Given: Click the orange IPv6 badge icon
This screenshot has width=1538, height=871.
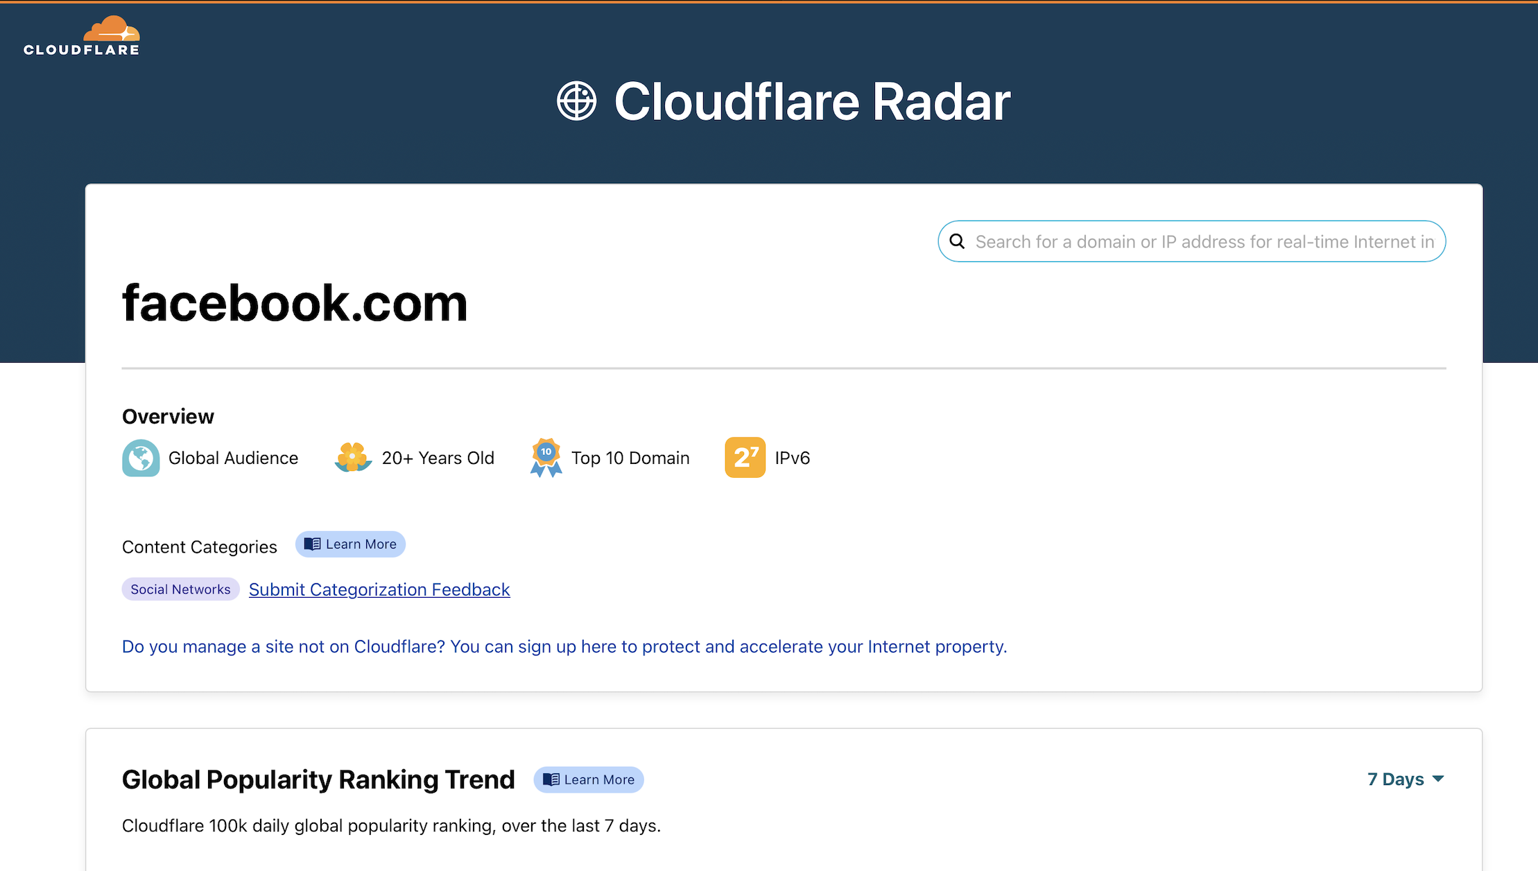Looking at the screenshot, I should pyautogui.click(x=745, y=458).
